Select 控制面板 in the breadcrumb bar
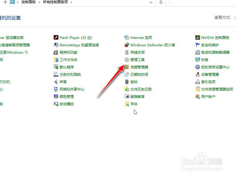Image resolution: width=236 pixels, height=177 pixels. coord(28,2)
